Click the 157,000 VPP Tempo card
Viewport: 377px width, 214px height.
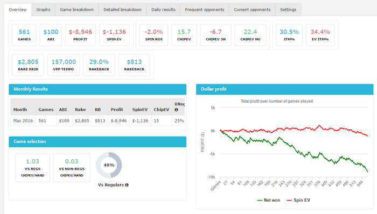pyautogui.click(x=64, y=65)
